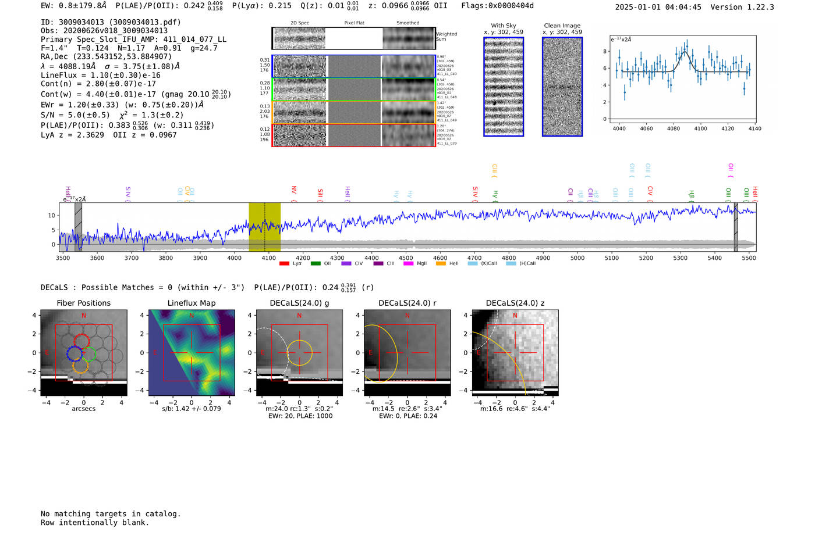
Task: Click the magenta MgII legend swatch
Action: click(408, 263)
